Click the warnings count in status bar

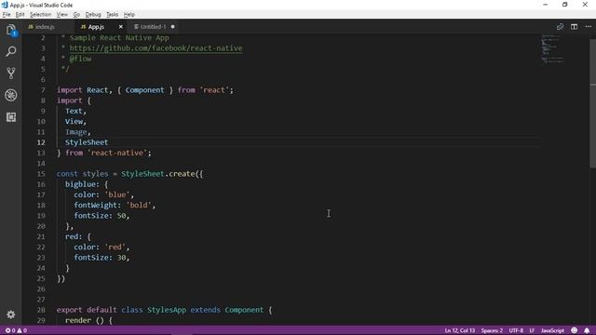(21, 330)
